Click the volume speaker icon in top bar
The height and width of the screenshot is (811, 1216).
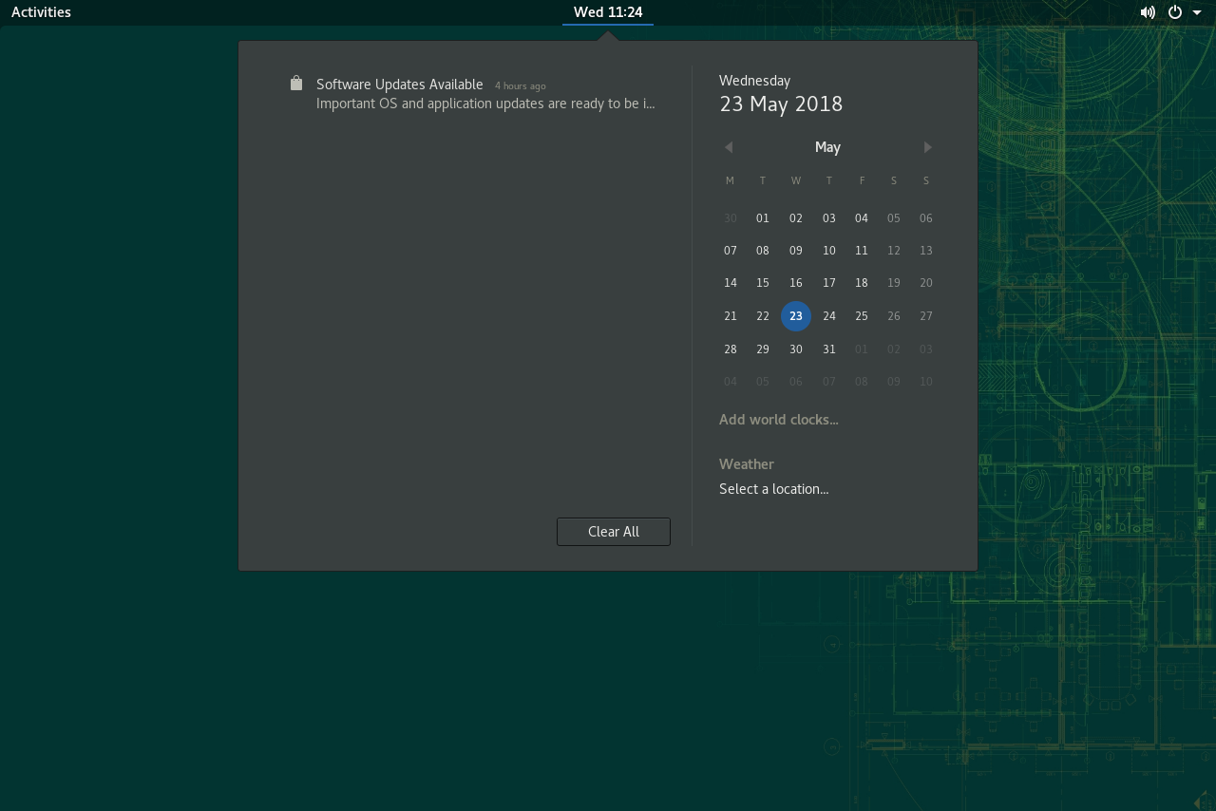(1148, 12)
